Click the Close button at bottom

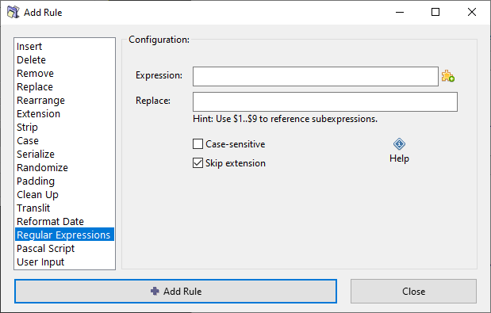[413, 291]
